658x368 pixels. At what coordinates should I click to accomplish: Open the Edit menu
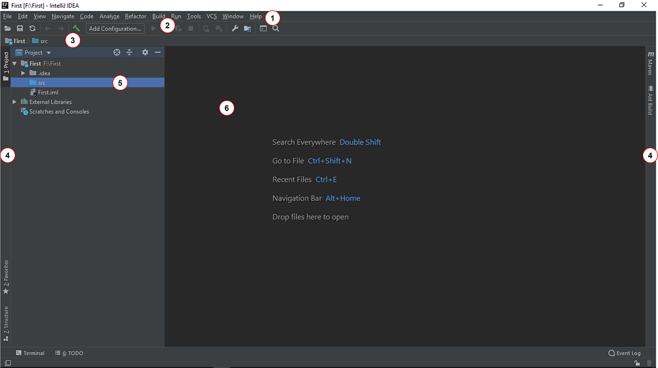pyautogui.click(x=22, y=17)
